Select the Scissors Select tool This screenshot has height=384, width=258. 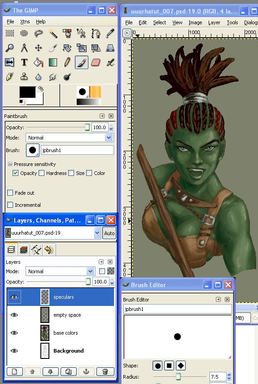click(81, 33)
